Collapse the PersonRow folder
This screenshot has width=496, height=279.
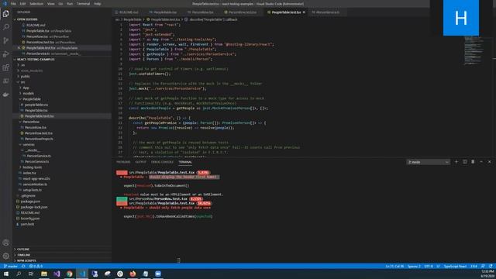[31, 122]
